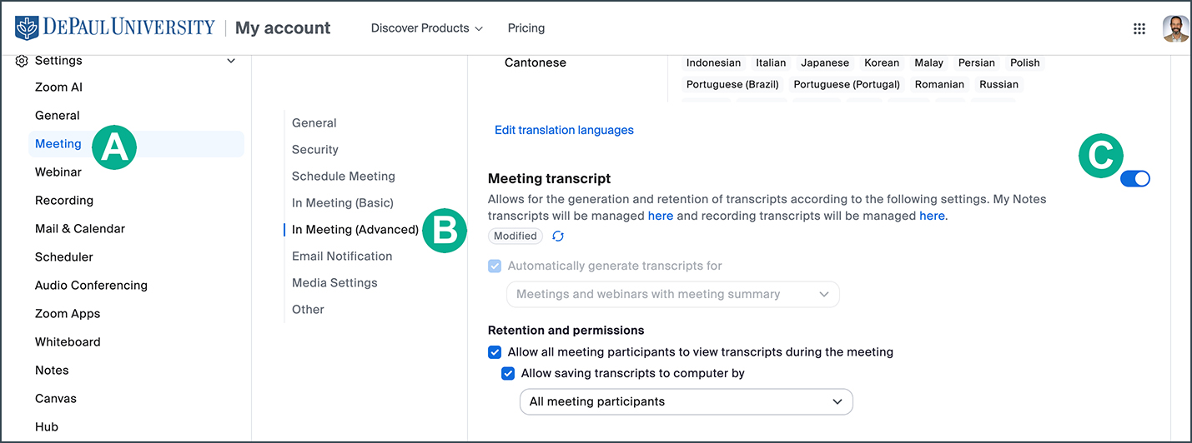1192x443 pixels.
Task: Click the Malay language tag
Action: [x=928, y=62]
